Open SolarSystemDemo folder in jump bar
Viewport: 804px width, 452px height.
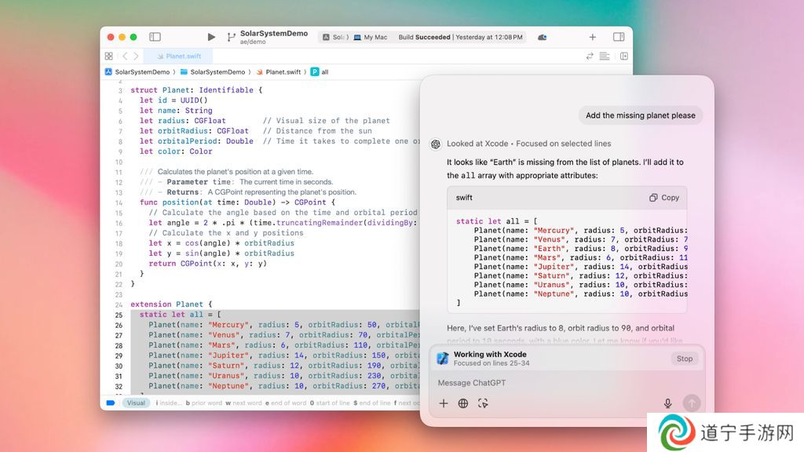click(213, 72)
